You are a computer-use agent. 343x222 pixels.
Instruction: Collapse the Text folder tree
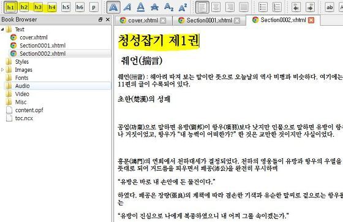(x=2, y=29)
